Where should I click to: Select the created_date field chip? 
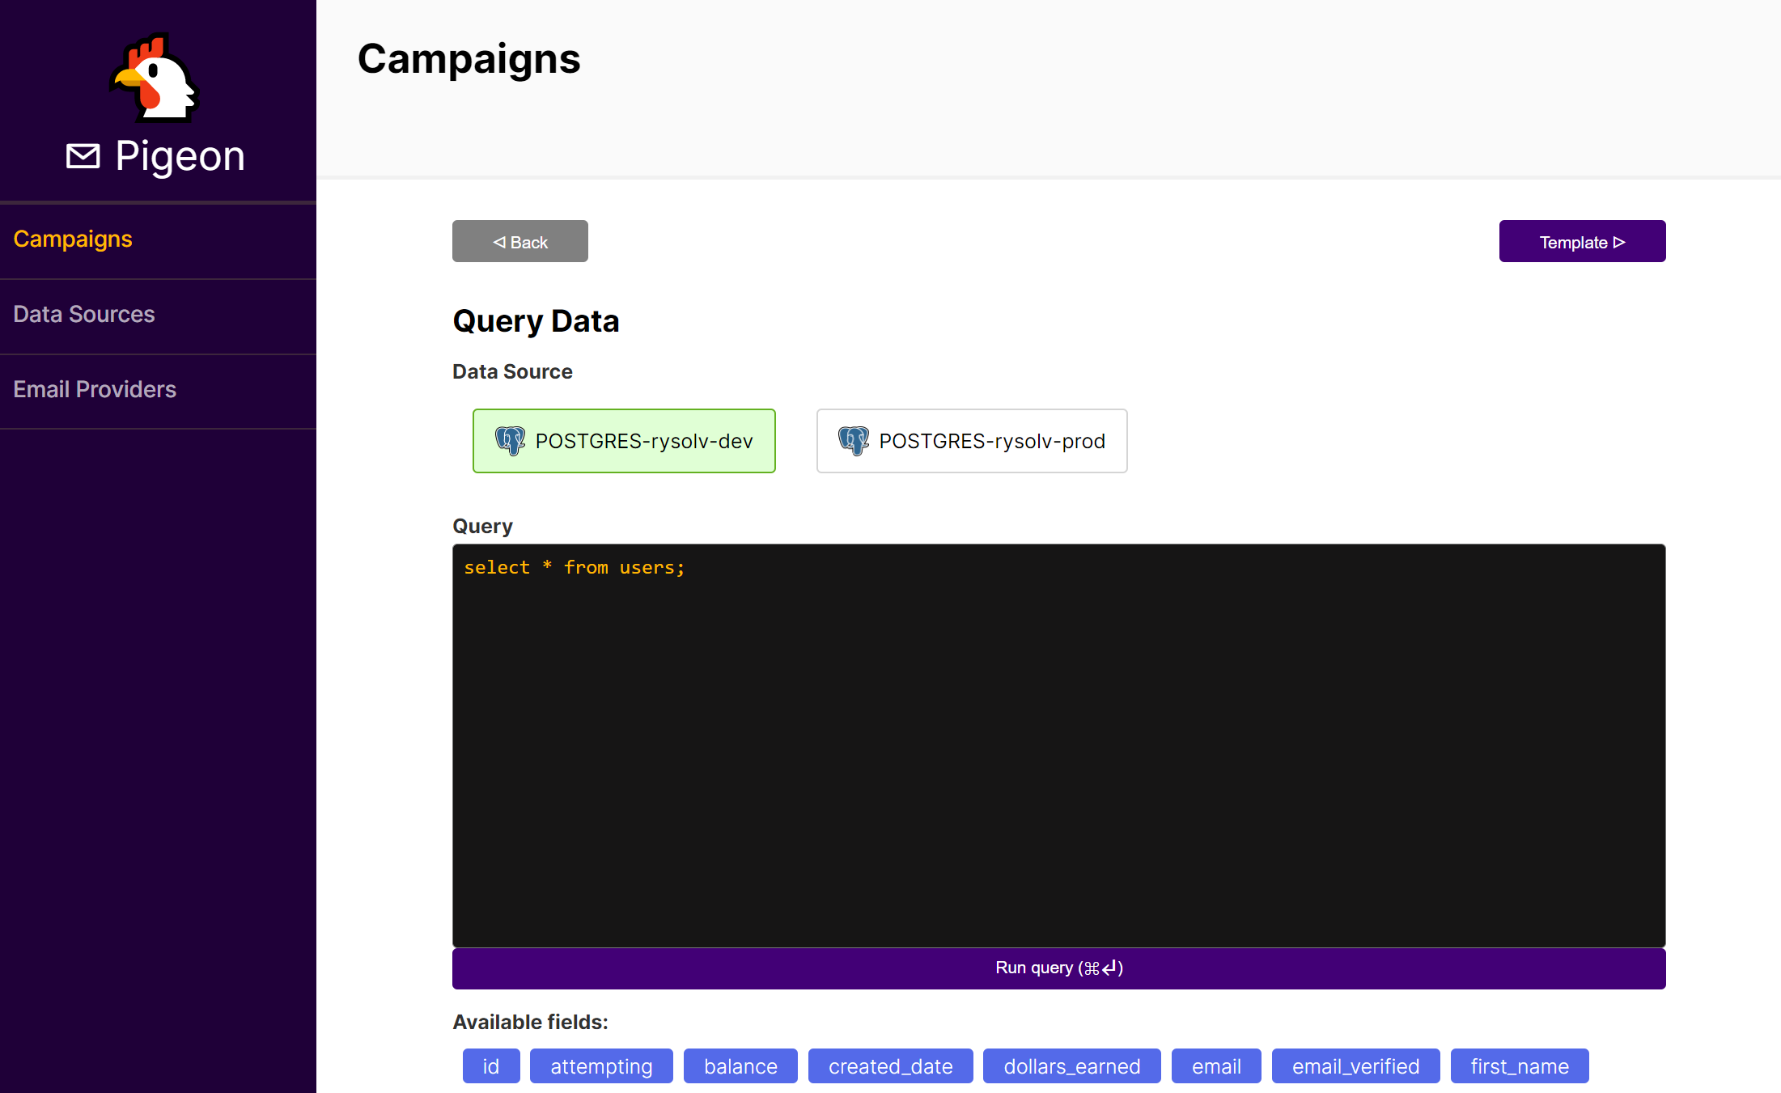pos(890,1066)
